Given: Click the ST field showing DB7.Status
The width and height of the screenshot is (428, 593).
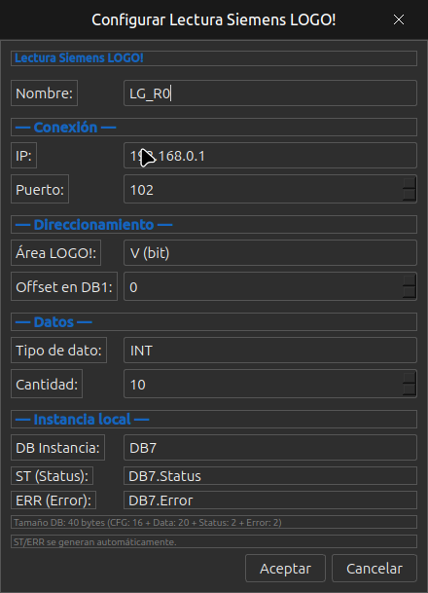Looking at the screenshot, I should coord(270,476).
